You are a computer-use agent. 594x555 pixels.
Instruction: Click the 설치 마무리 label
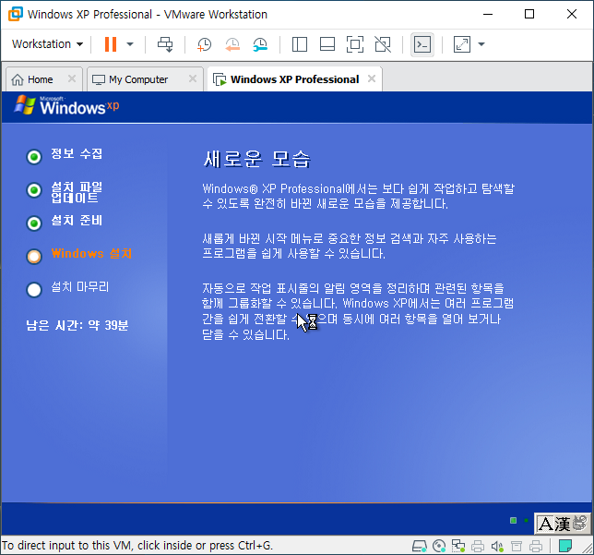coord(80,287)
